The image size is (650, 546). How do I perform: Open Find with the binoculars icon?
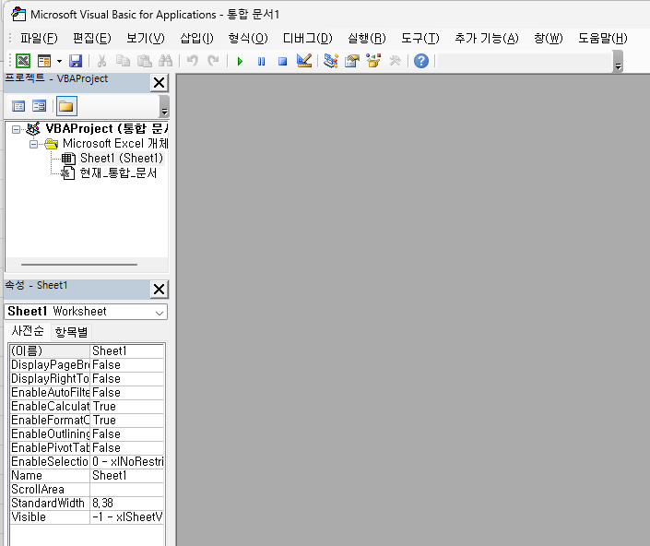[x=165, y=61]
